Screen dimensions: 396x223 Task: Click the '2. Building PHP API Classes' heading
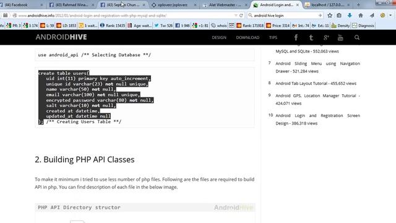(85, 160)
